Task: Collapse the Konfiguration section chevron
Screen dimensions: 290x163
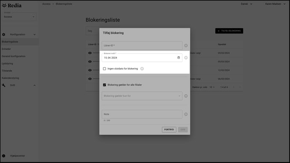Action: pos(35,35)
